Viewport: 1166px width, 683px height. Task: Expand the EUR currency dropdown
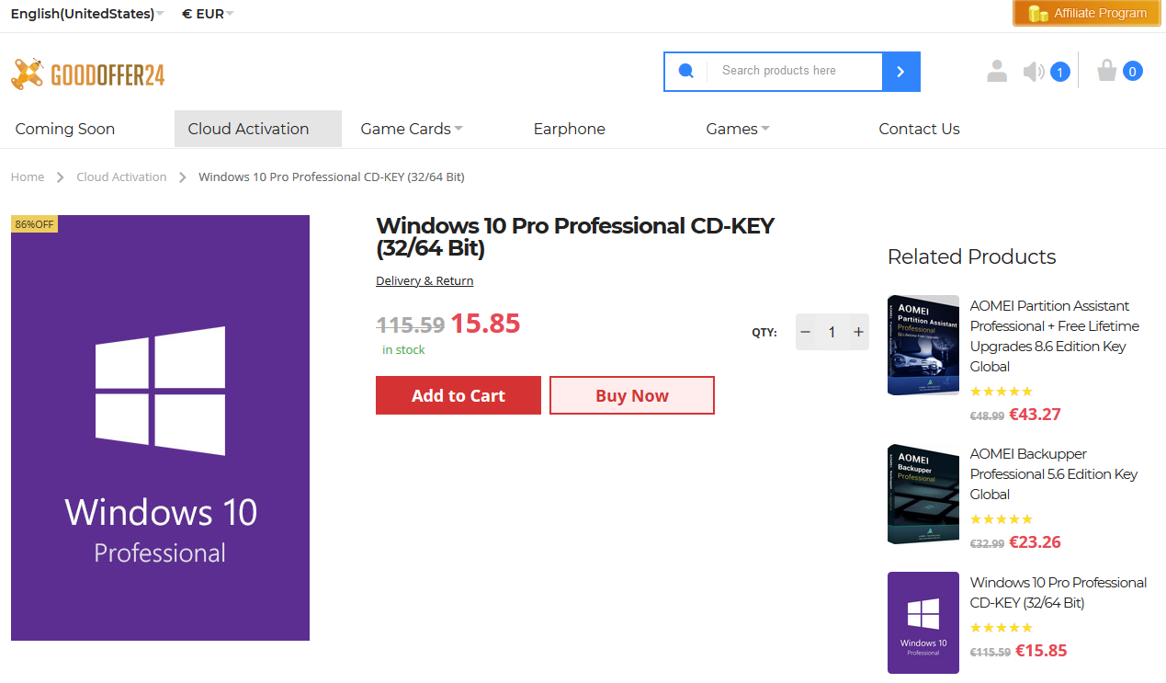(x=208, y=14)
